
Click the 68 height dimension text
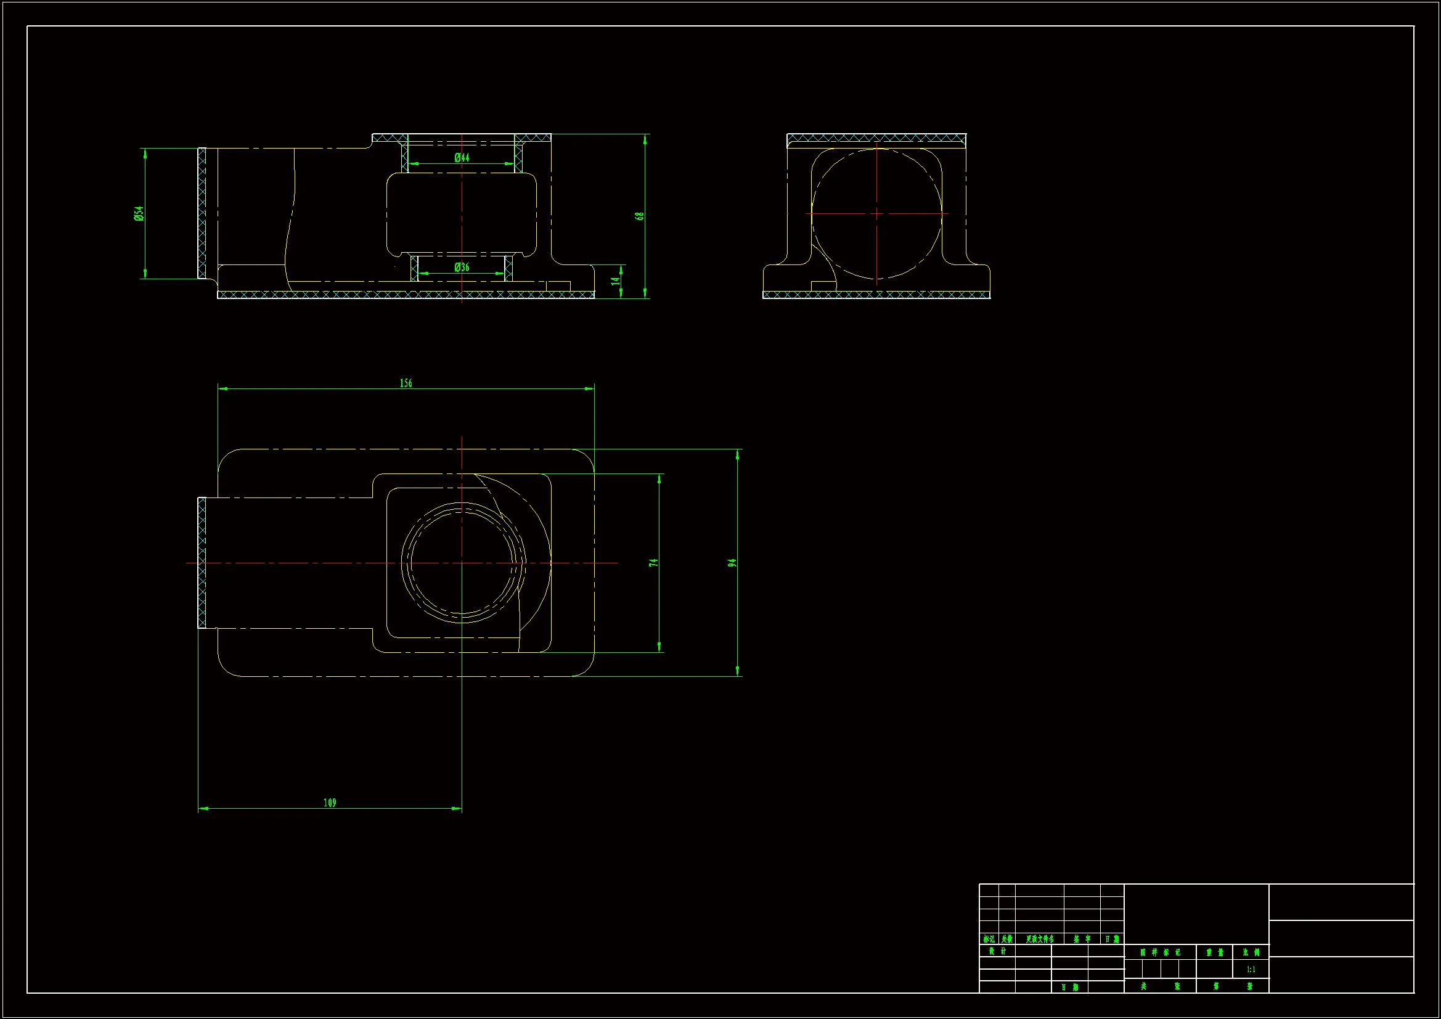coord(640,216)
